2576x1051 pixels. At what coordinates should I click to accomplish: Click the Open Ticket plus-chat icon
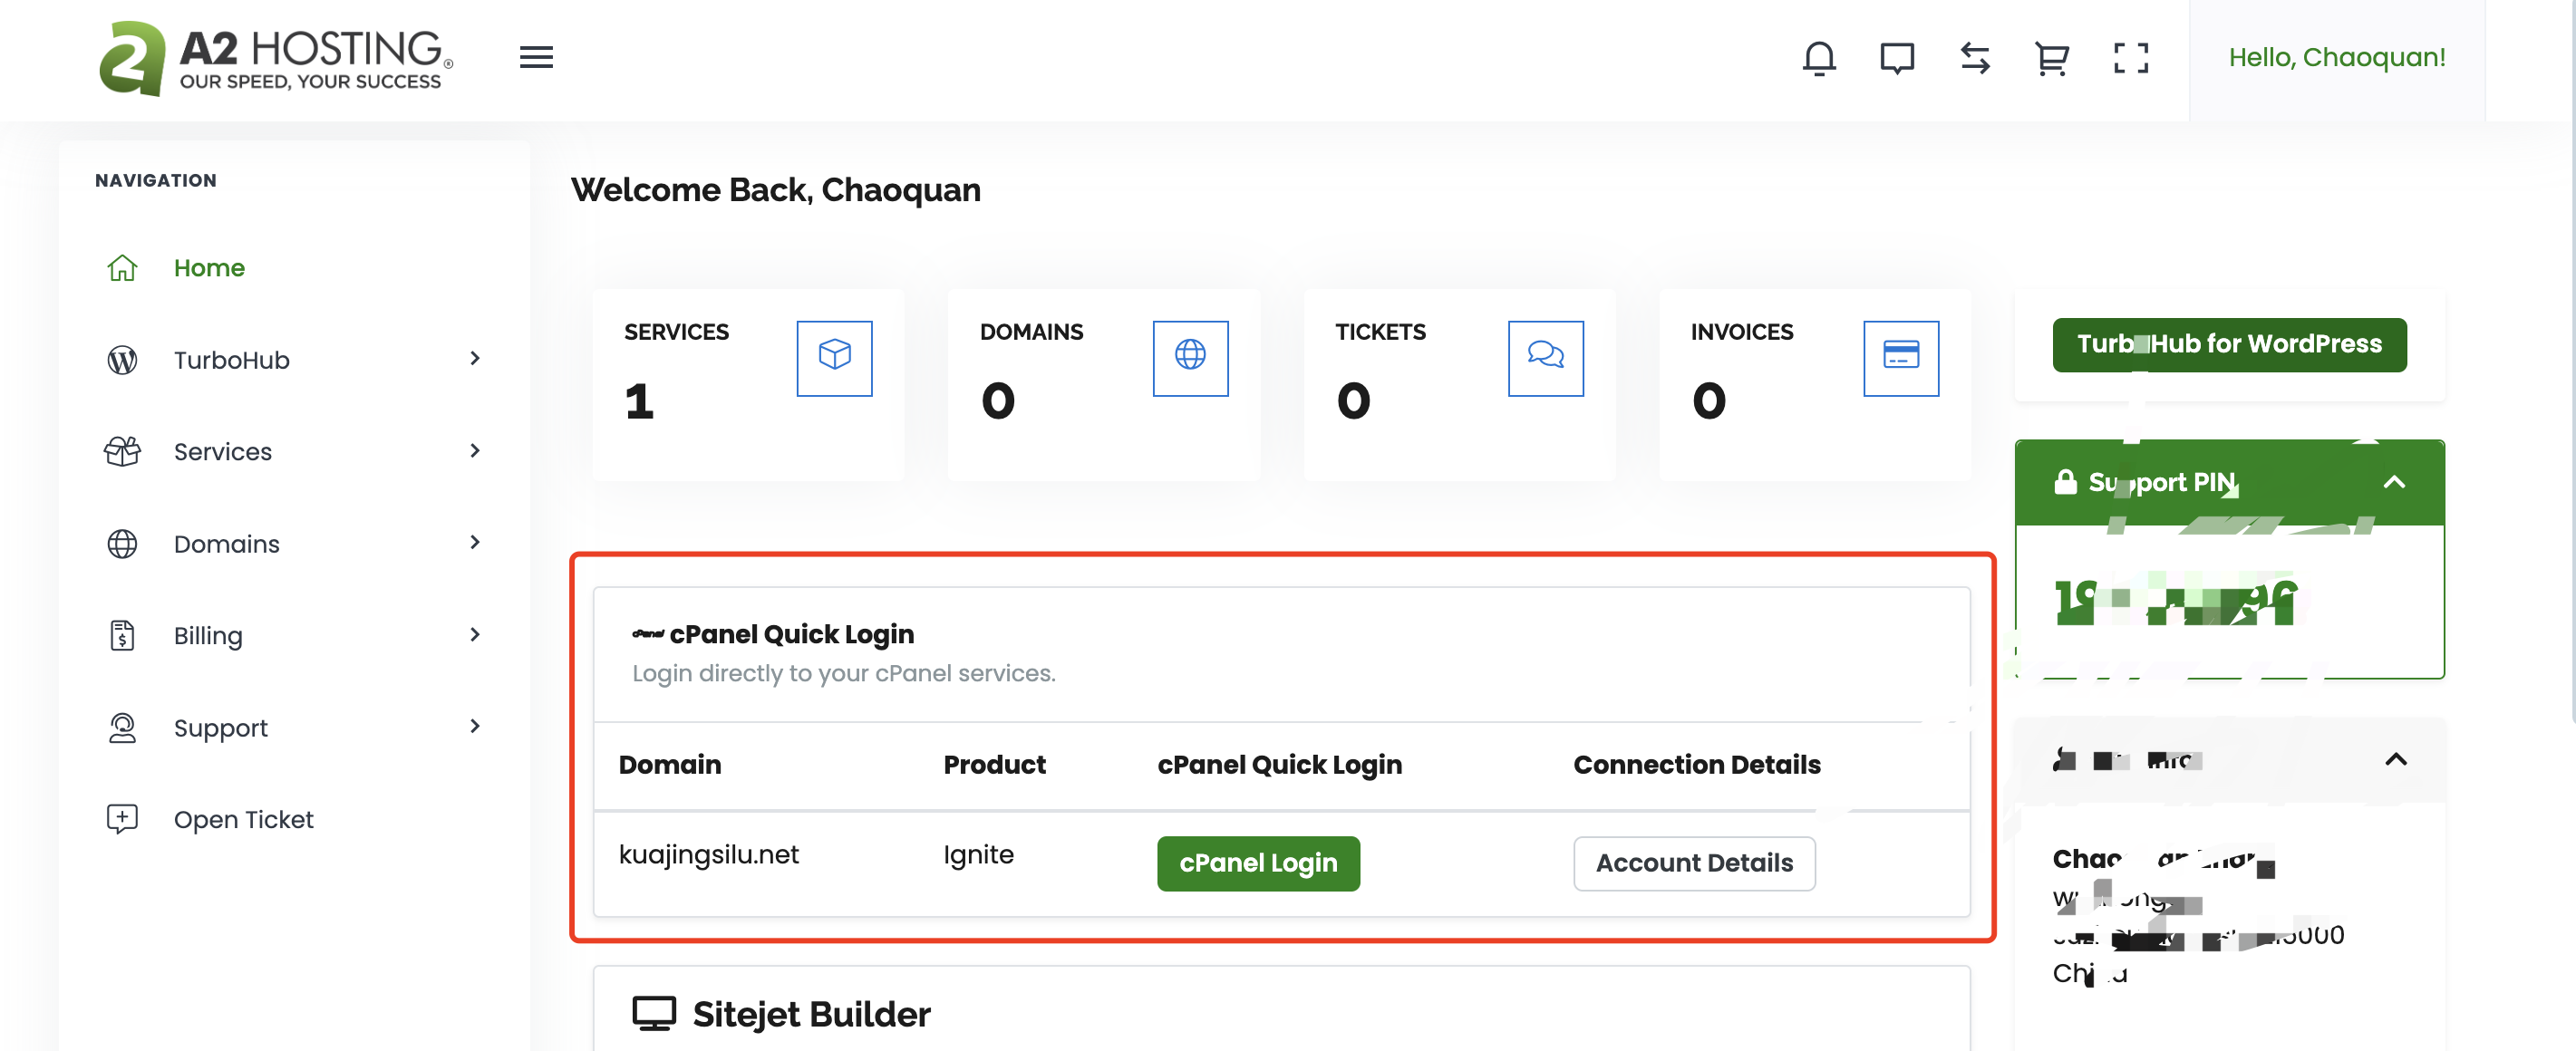[122, 819]
